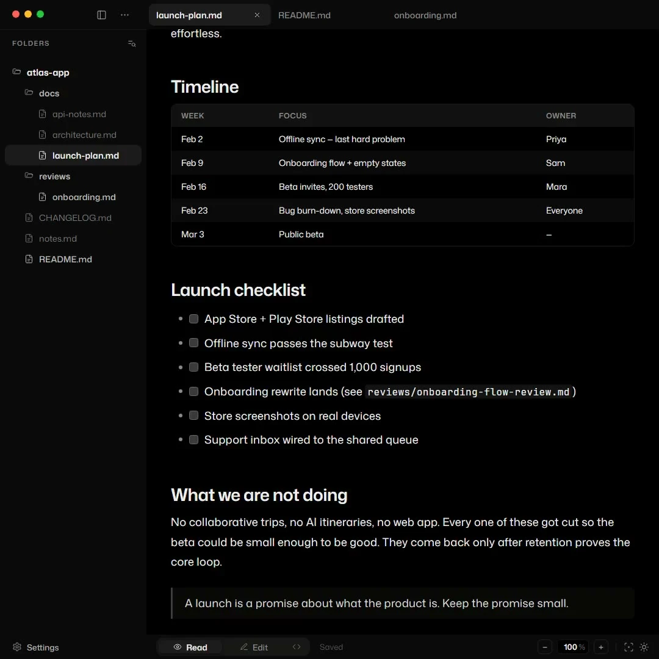Toggle the sidebar panel icon
This screenshot has width=659, height=659.
tap(101, 15)
